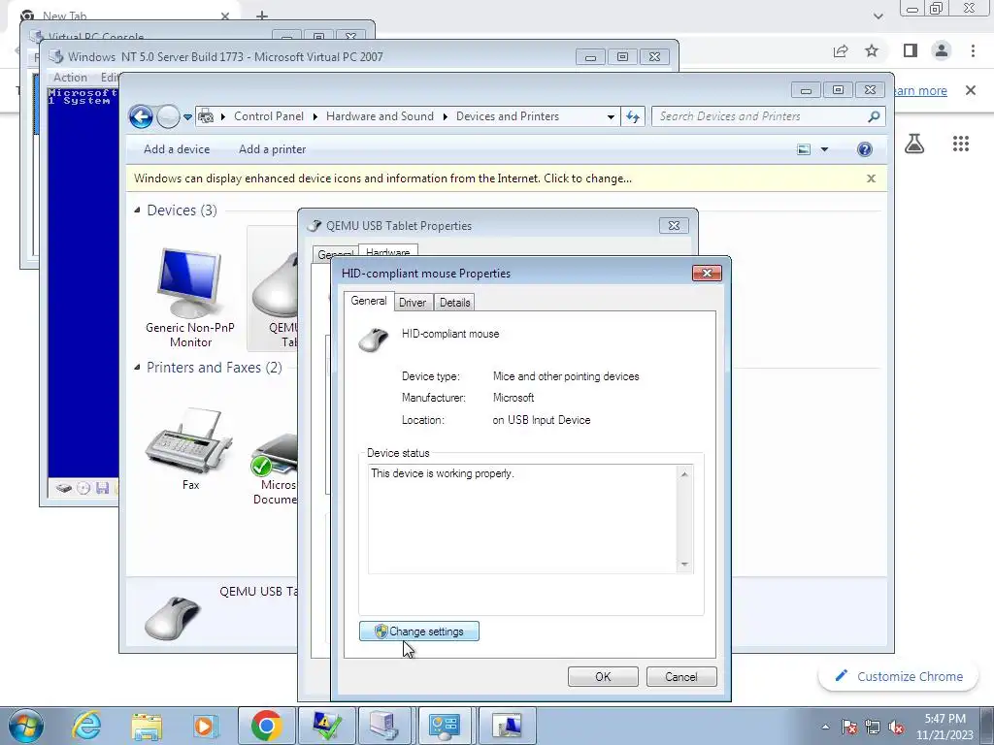The image size is (994, 745).
Task: Expand arrow after Hardware and Sound breadcrumb
Action: pyautogui.click(x=445, y=116)
